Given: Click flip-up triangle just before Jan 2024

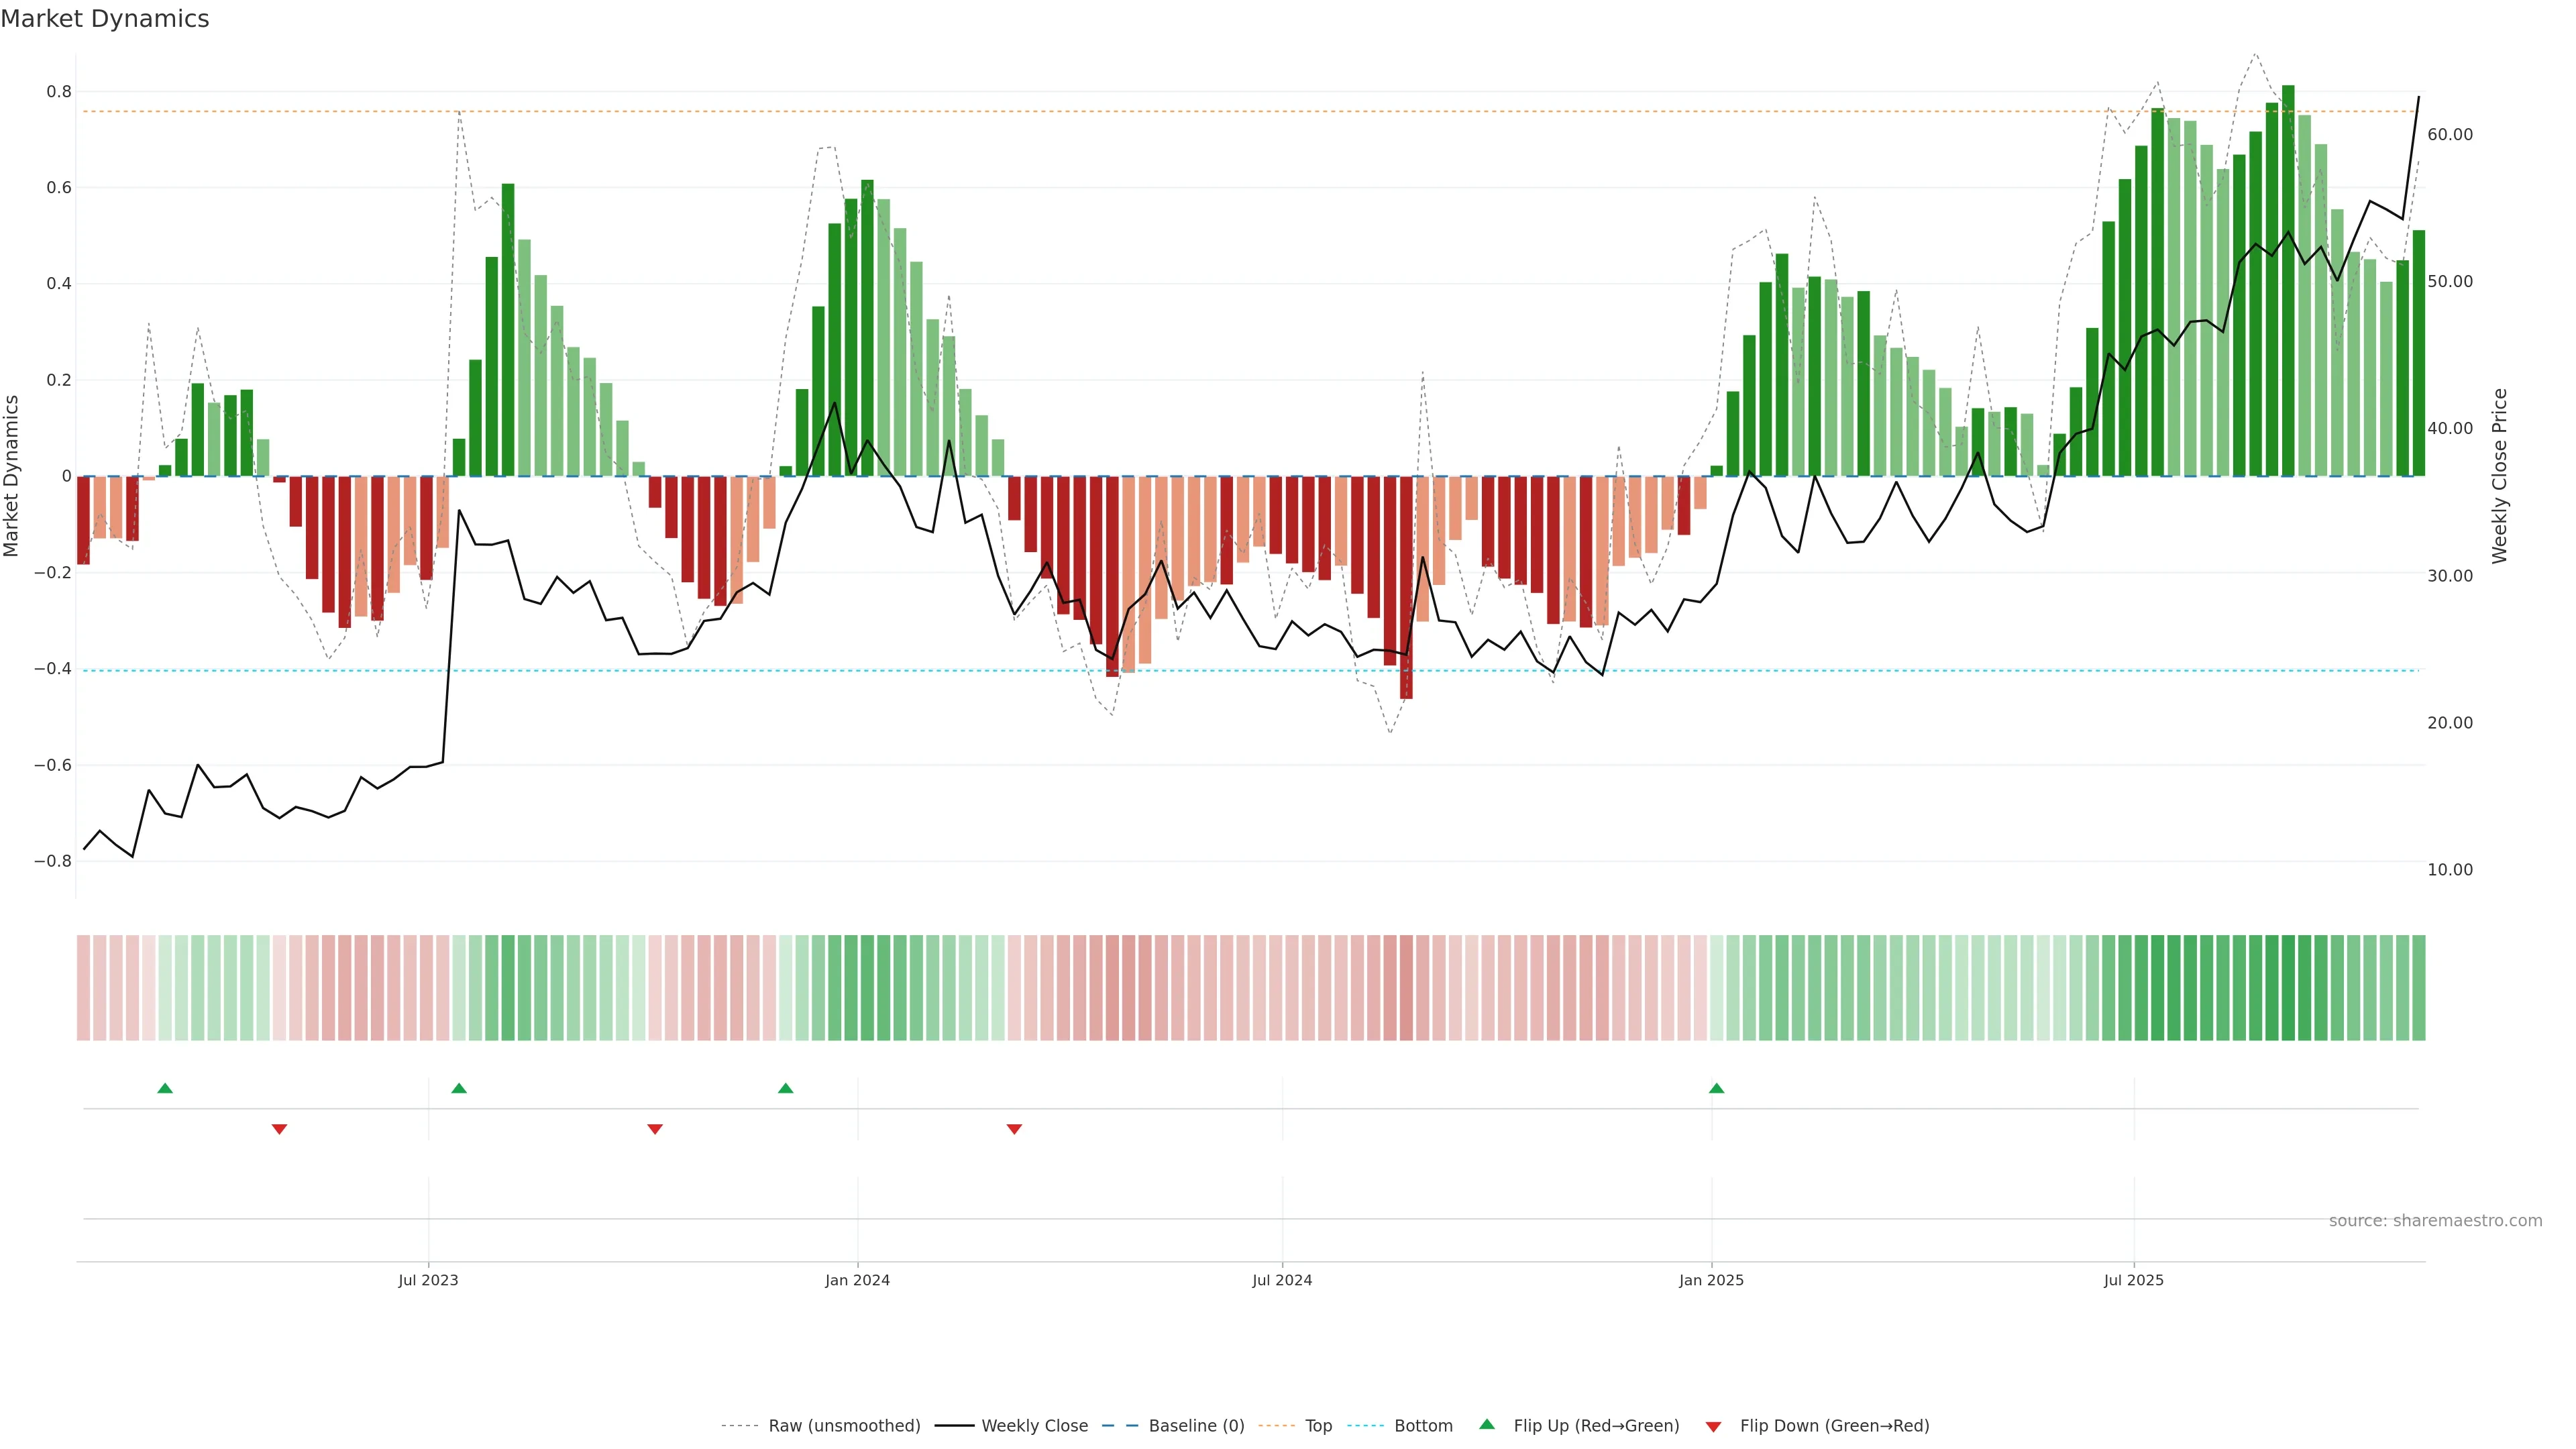Looking at the screenshot, I should click(x=786, y=1088).
